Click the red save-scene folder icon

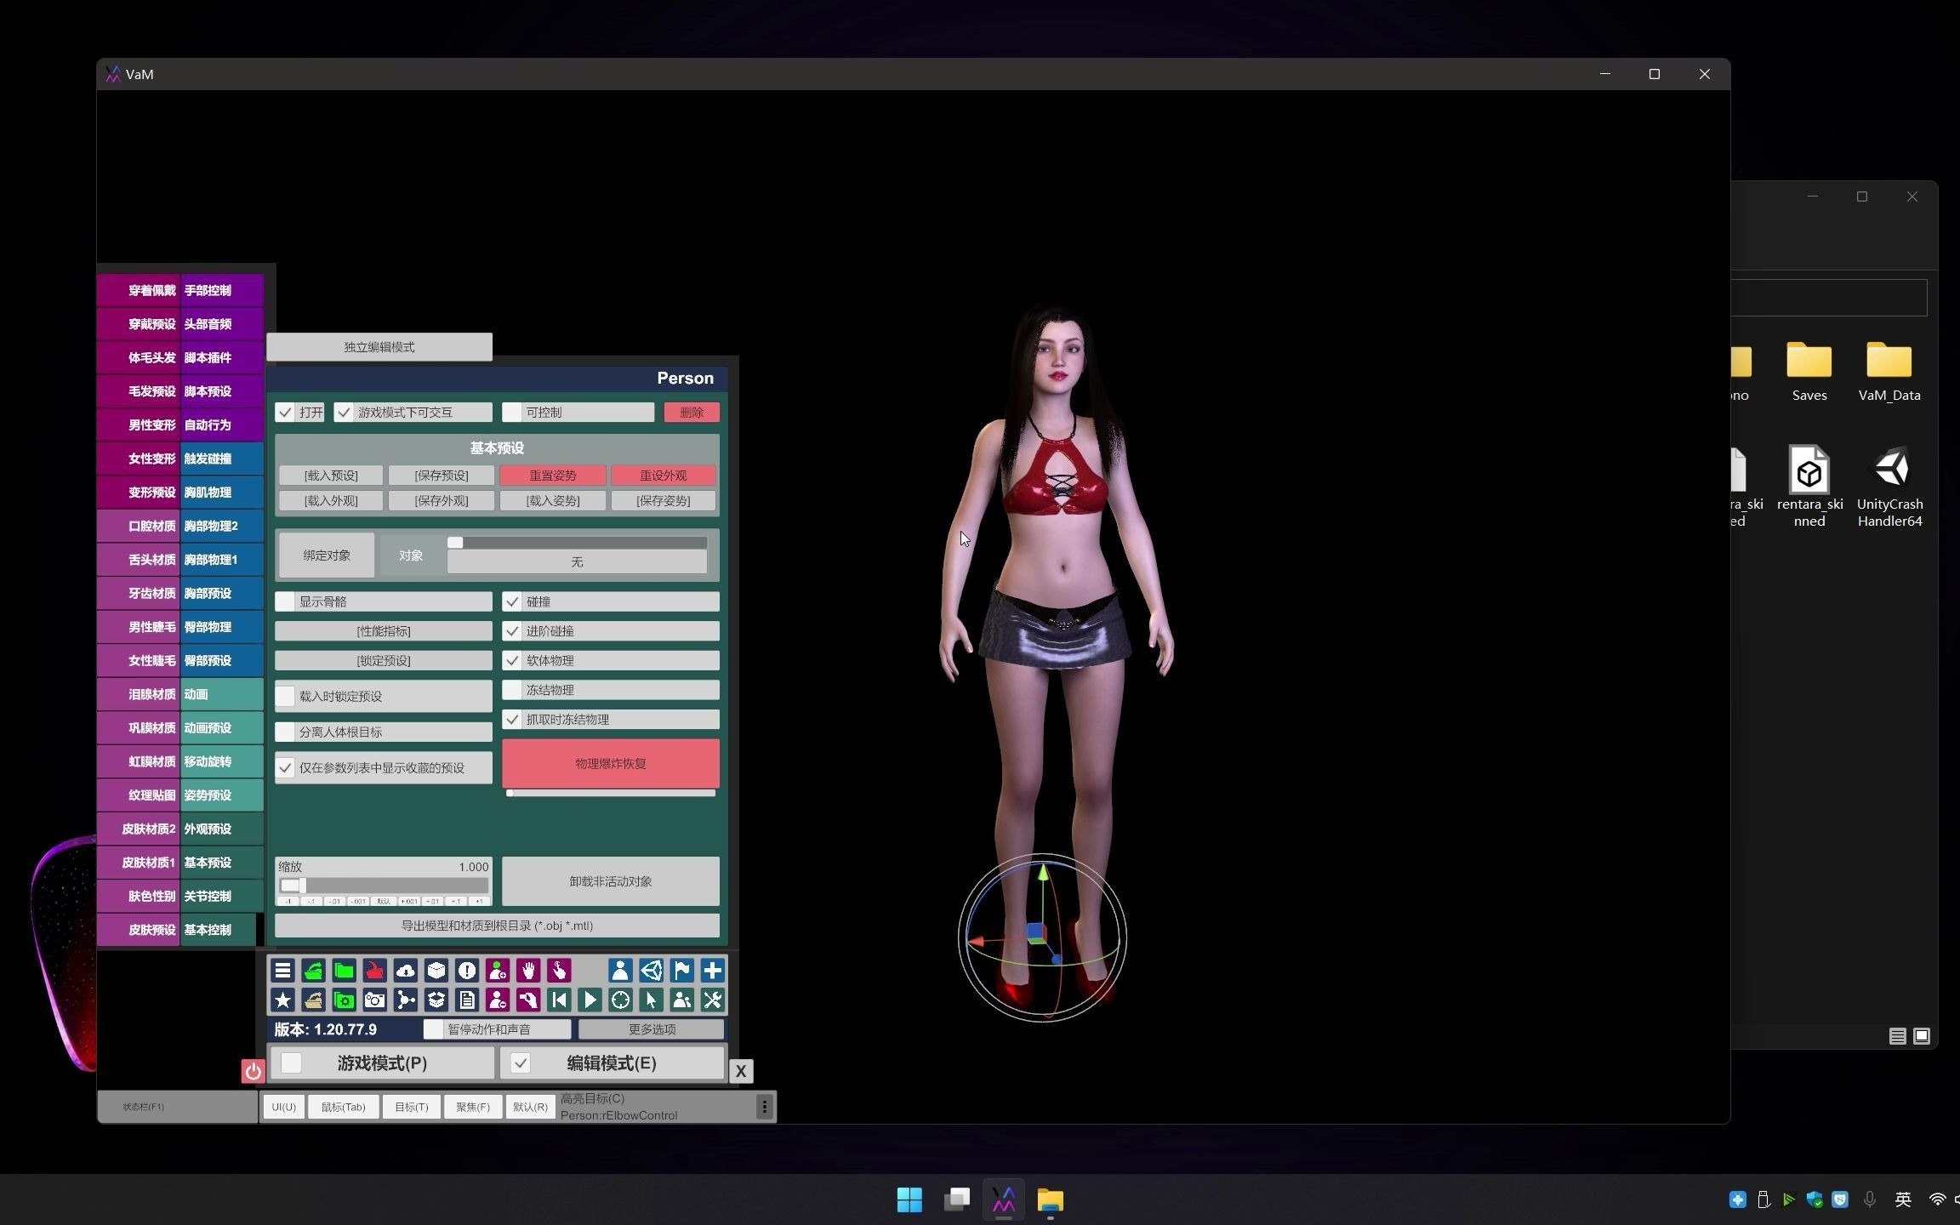click(374, 971)
